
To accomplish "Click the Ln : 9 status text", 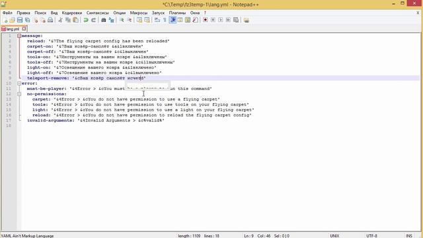I will 249,236.
